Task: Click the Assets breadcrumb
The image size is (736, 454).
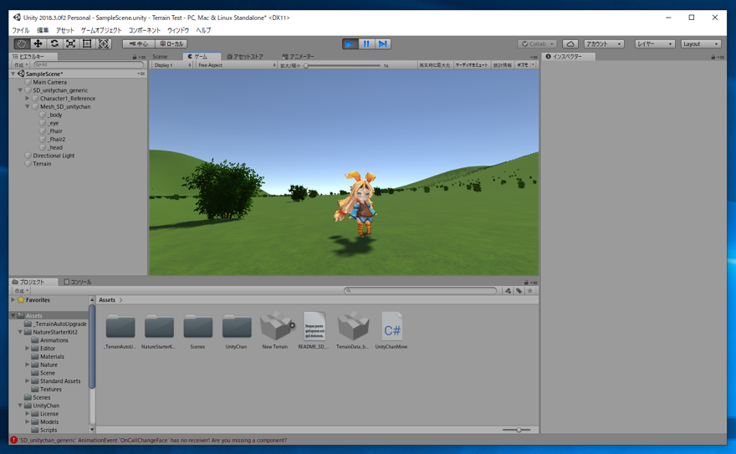Action: [107, 299]
